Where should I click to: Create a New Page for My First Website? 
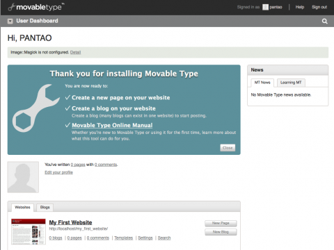221,223
